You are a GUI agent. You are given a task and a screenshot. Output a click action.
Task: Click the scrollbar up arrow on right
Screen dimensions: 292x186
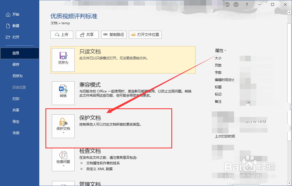point(289,12)
